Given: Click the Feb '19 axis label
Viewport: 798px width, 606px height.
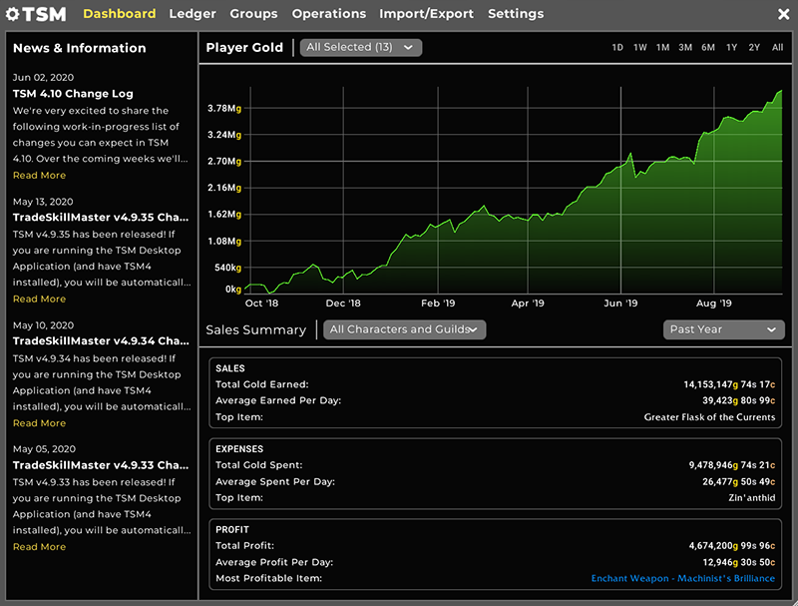Looking at the screenshot, I should pos(438,303).
